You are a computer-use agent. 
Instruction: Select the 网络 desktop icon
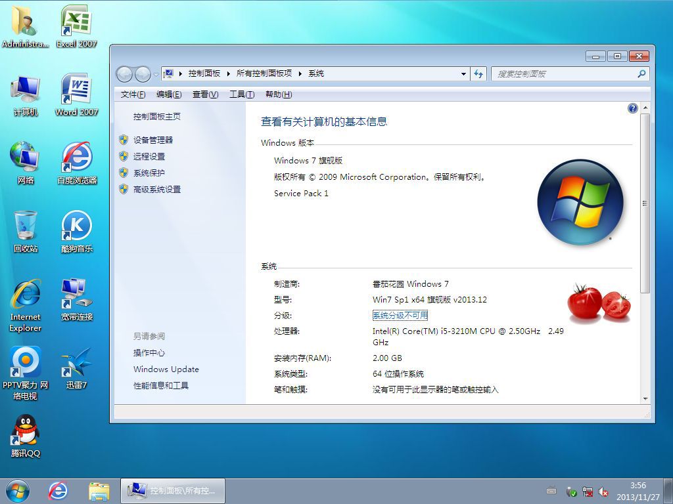[x=26, y=163]
